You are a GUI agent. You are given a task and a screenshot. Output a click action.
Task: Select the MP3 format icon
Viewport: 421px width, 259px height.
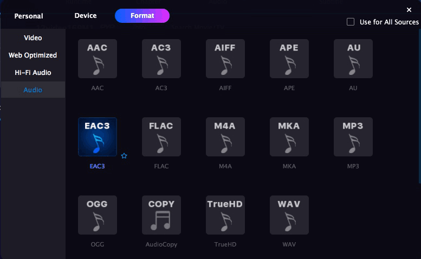point(353,137)
